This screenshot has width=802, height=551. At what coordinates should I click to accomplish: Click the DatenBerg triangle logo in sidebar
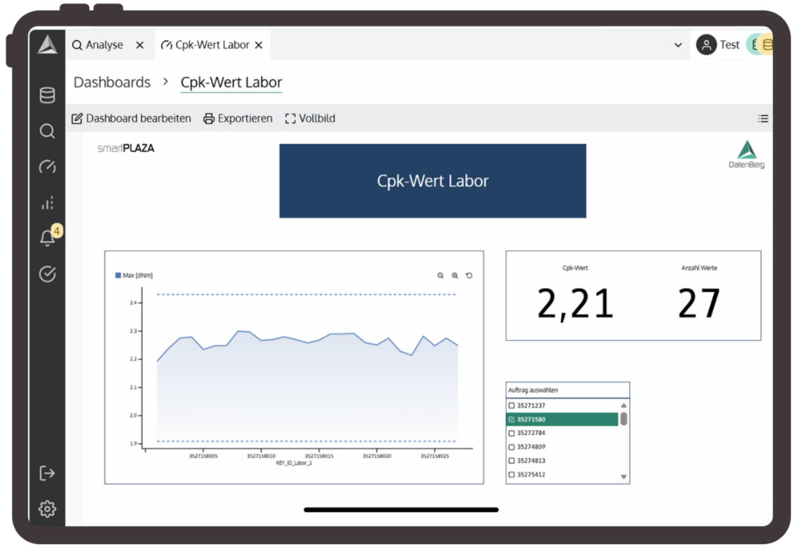(47, 45)
